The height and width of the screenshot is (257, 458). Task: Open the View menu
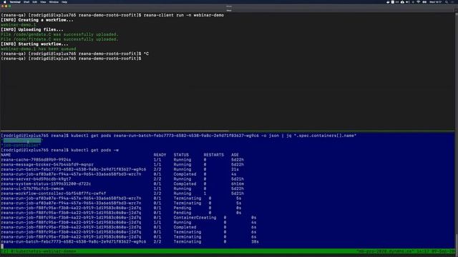(x=43, y=1)
